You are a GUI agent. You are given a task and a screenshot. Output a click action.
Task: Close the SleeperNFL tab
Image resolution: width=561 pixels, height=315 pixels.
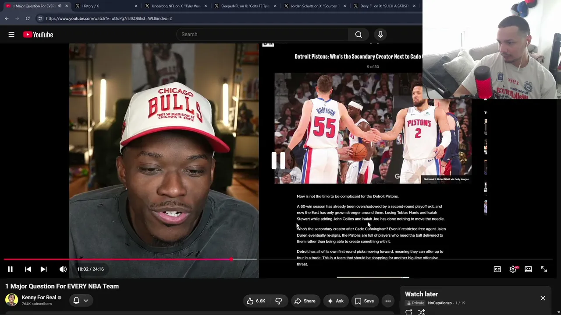pos(275,6)
